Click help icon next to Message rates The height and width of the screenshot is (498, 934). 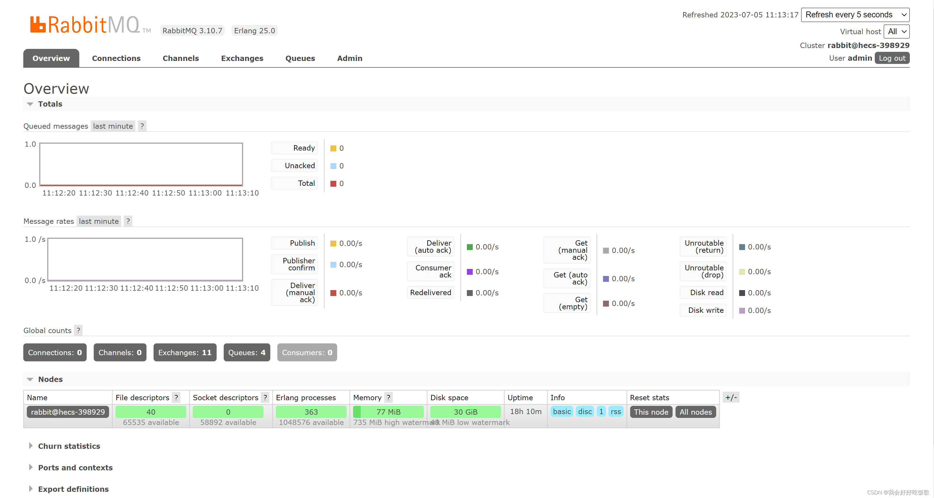point(128,221)
